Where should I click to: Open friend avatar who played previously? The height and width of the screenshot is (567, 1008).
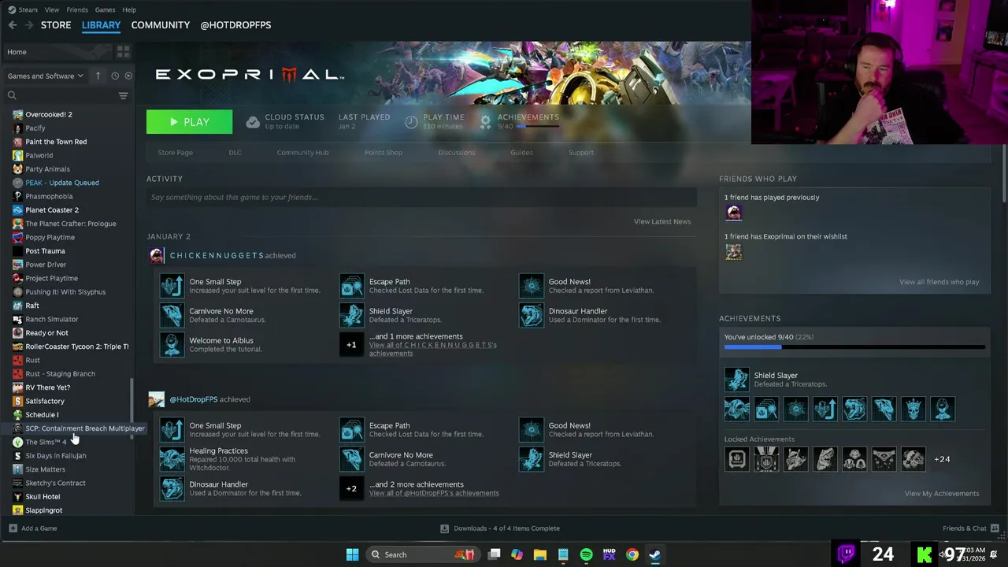coord(733,213)
